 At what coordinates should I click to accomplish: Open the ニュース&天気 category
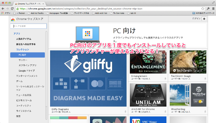tap(24, 95)
